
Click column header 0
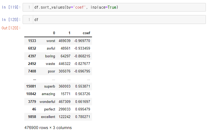click(x=54, y=33)
